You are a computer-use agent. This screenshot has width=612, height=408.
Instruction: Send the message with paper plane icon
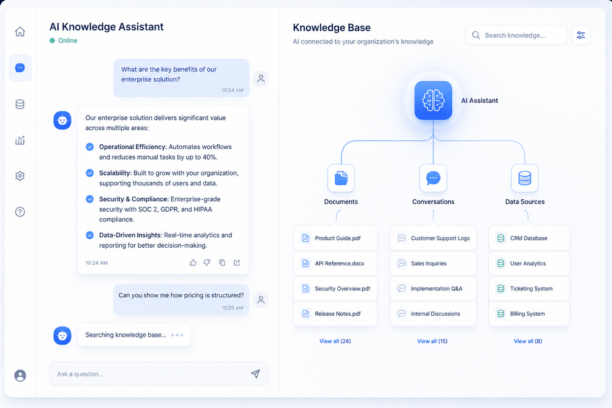tap(255, 374)
